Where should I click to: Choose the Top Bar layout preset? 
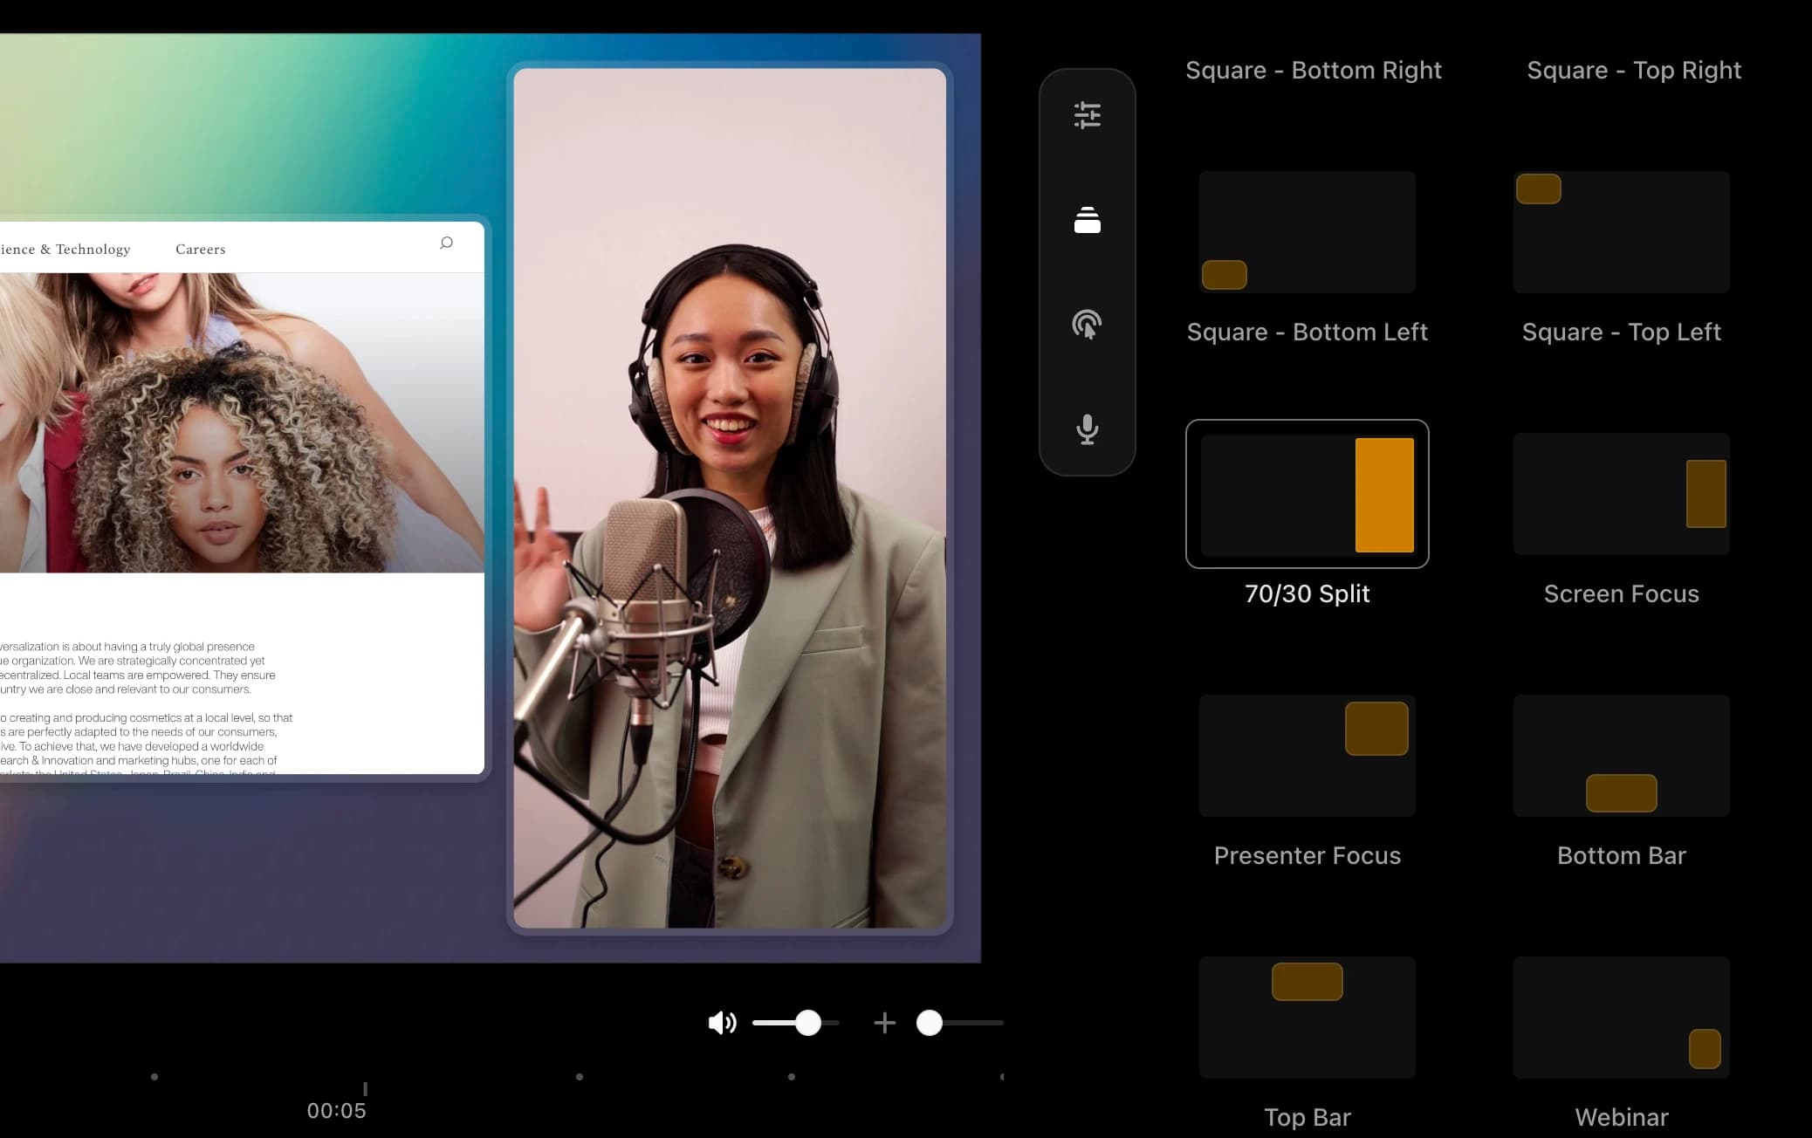(1306, 1017)
